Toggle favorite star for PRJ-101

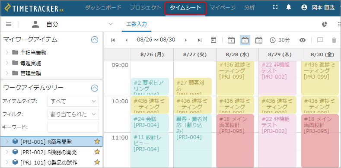pyautogui.click(x=97, y=162)
